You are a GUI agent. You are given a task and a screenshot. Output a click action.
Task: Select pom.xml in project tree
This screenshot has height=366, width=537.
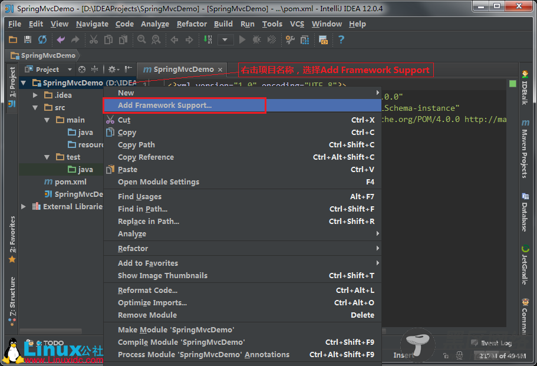tap(65, 182)
